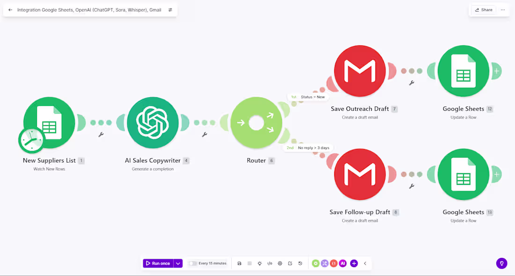Viewport: 515px width, 276px height.
Task: Open the AI Sales Copywriter OpenAI module
Action: pyautogui.click(x=153, y=123)
